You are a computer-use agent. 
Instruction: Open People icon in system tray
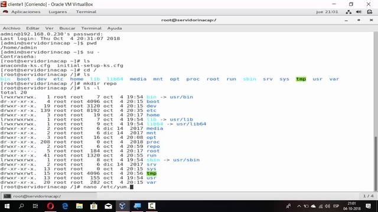(288, 206)
